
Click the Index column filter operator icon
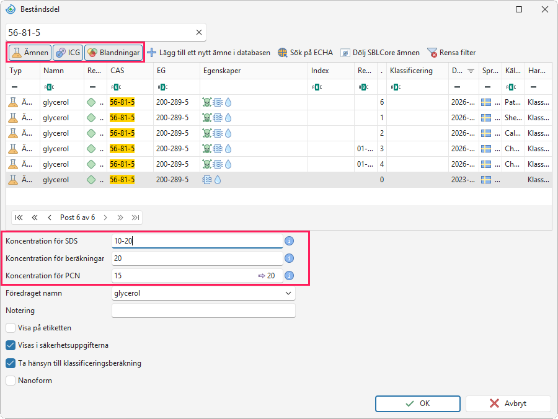(x=317, y=87)
